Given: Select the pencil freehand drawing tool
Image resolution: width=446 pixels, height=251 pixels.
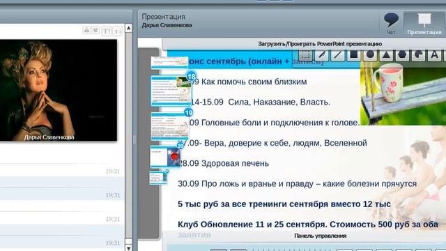Looking at the screenshot, I should pos(321,54).
